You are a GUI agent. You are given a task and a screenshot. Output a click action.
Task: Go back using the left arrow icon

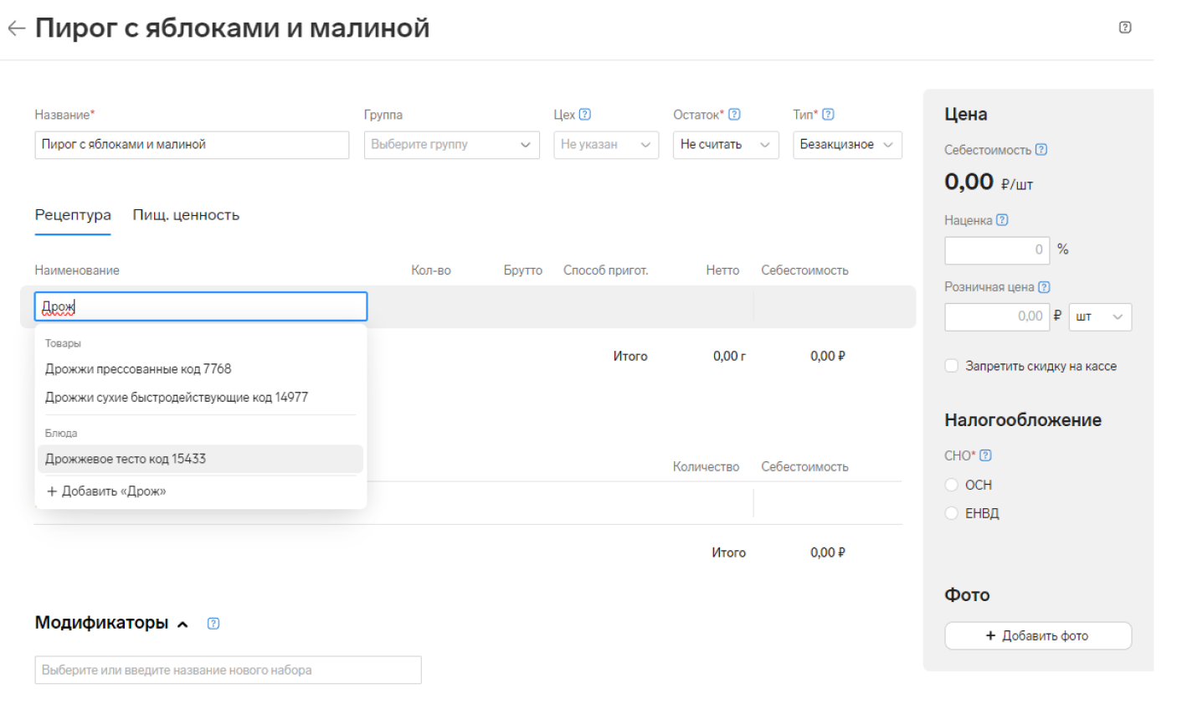pos(16,28)
